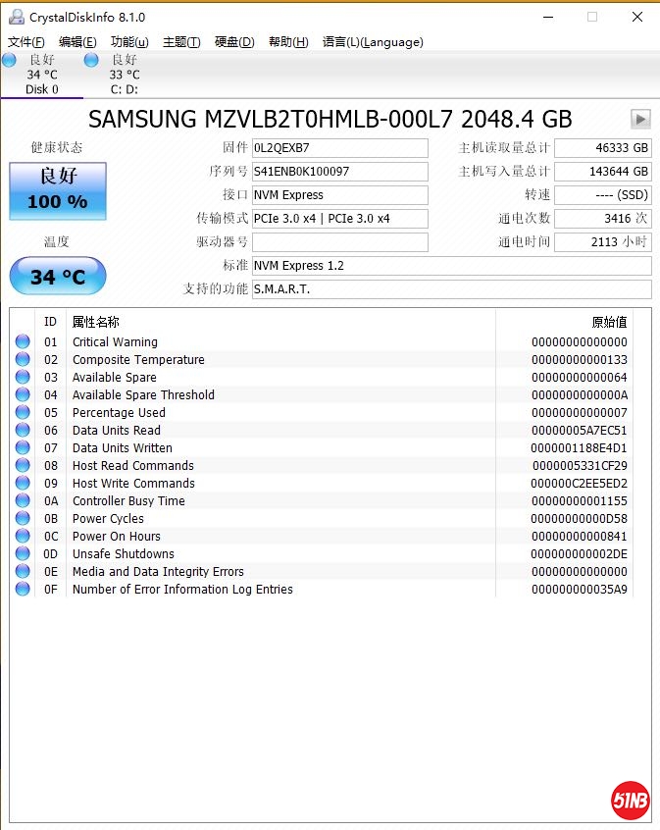Open the 主题(T) menu
660x830 pixels.
pos(181,42)
